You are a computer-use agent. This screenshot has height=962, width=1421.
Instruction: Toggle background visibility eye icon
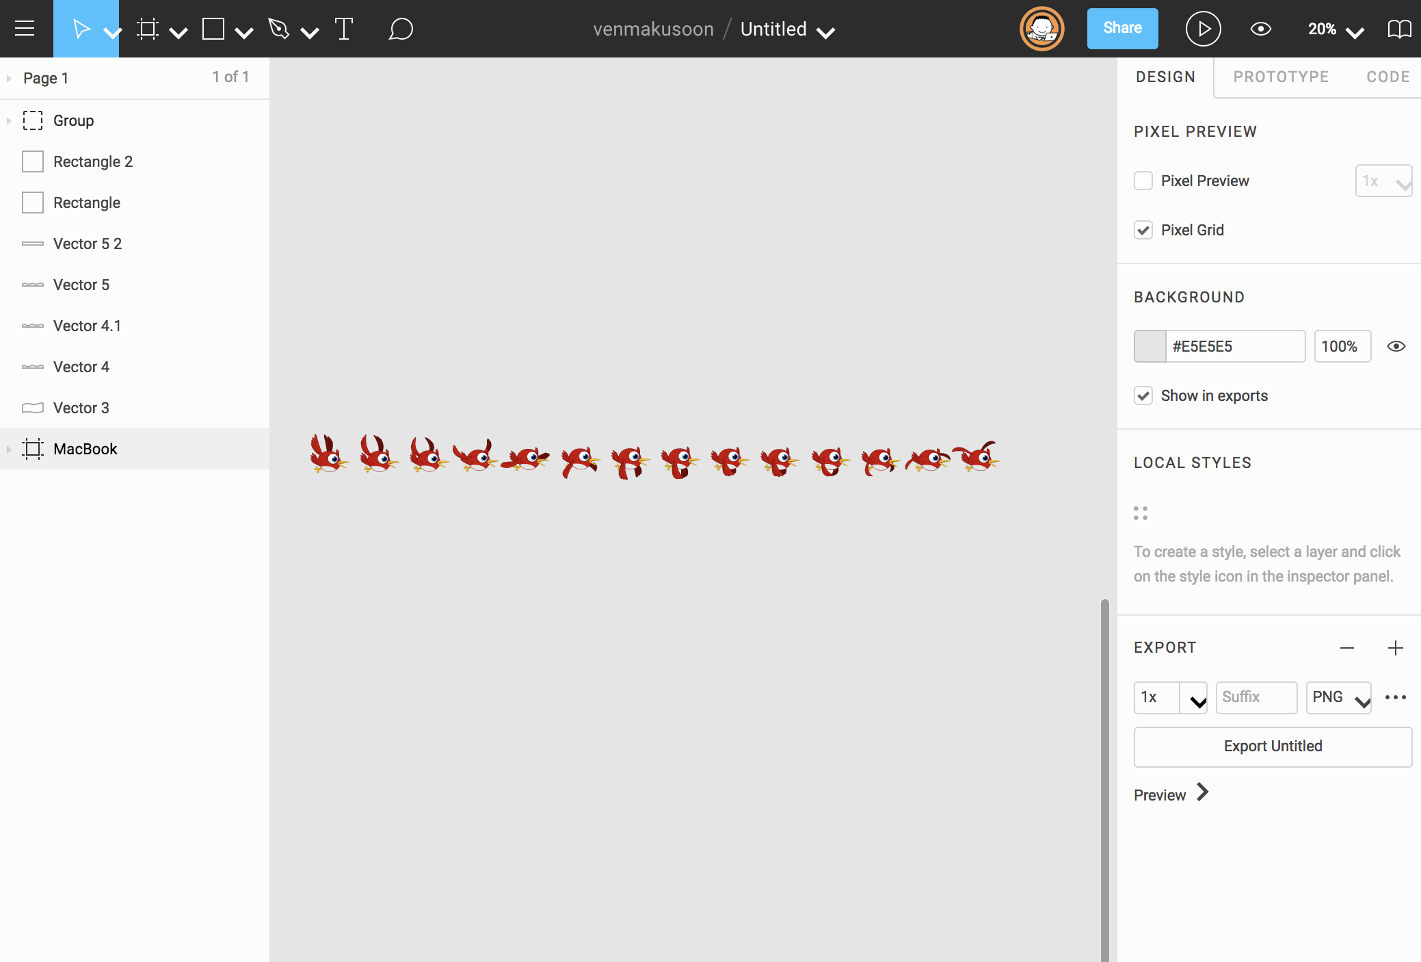[1396, 346]
